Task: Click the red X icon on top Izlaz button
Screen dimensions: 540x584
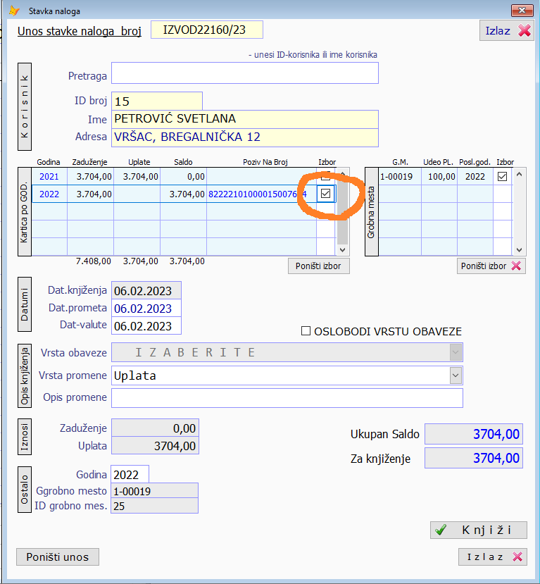Action: click(x=525, y=30)
